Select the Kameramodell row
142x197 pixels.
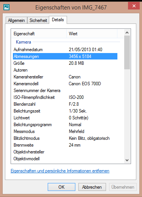[x=65, y=84]
